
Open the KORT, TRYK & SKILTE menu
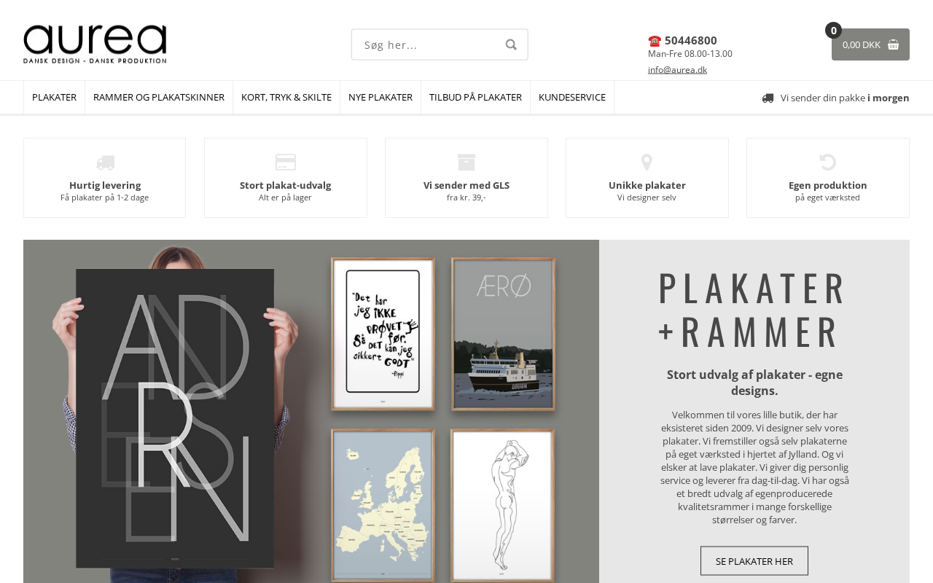tap(286, 97)
